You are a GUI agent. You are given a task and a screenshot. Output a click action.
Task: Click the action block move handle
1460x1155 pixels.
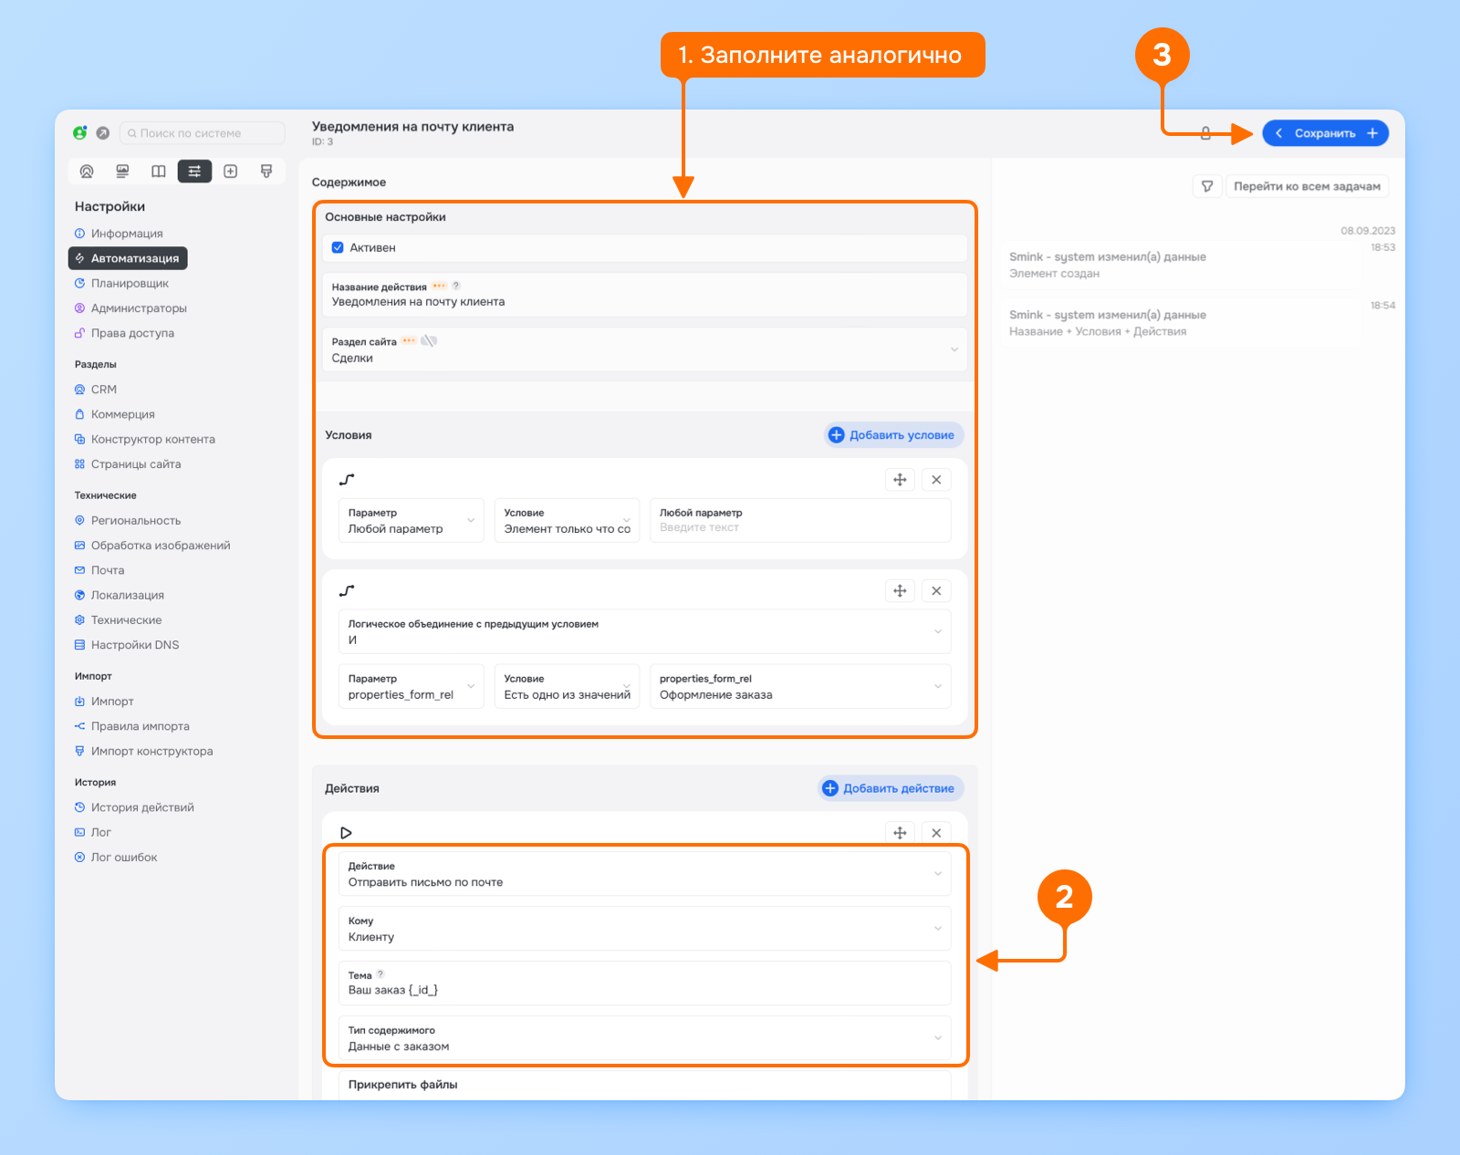click(x=900, y=833)
